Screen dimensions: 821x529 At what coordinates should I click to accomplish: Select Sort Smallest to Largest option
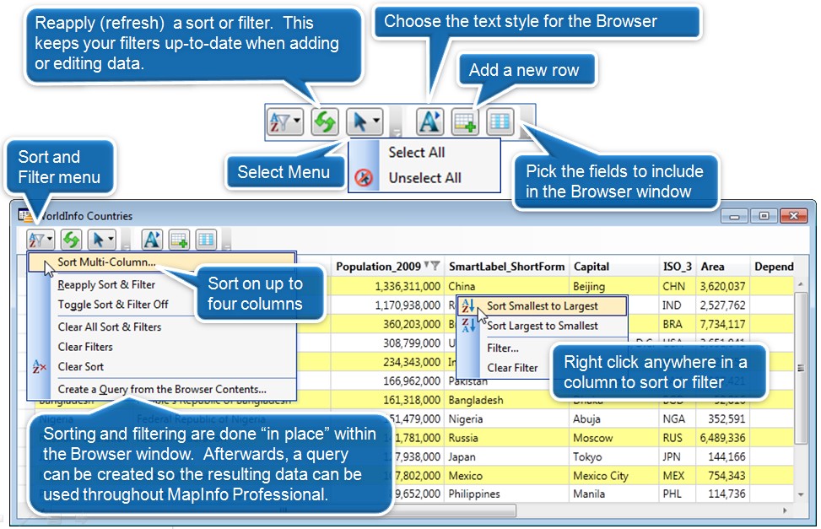pyautogui.click(x=542, y=306)
